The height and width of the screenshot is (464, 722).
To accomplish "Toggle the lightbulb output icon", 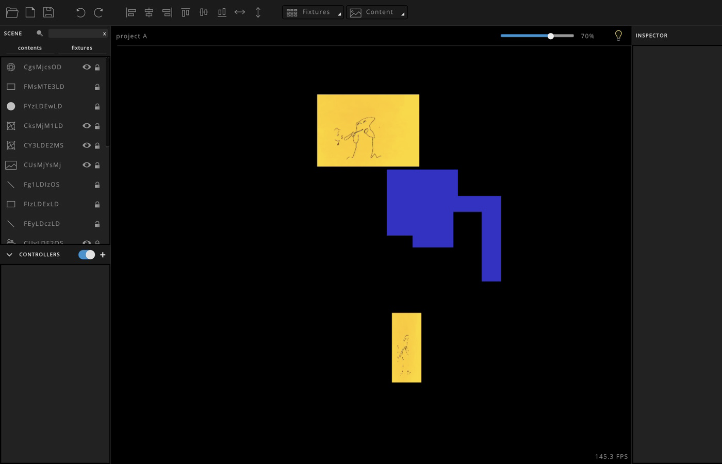I will pos(618,36).
